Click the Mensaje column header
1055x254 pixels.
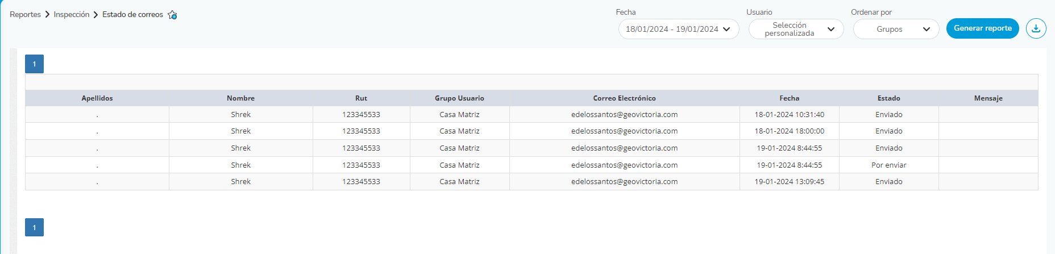[x=988, y=98]
